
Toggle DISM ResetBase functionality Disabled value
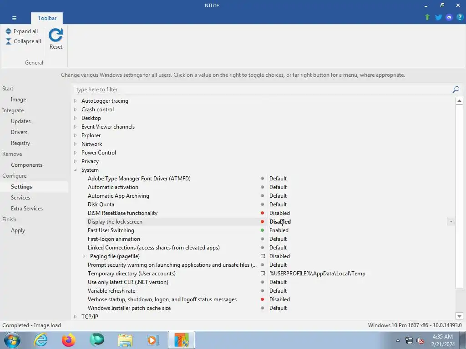click(279, 213)
